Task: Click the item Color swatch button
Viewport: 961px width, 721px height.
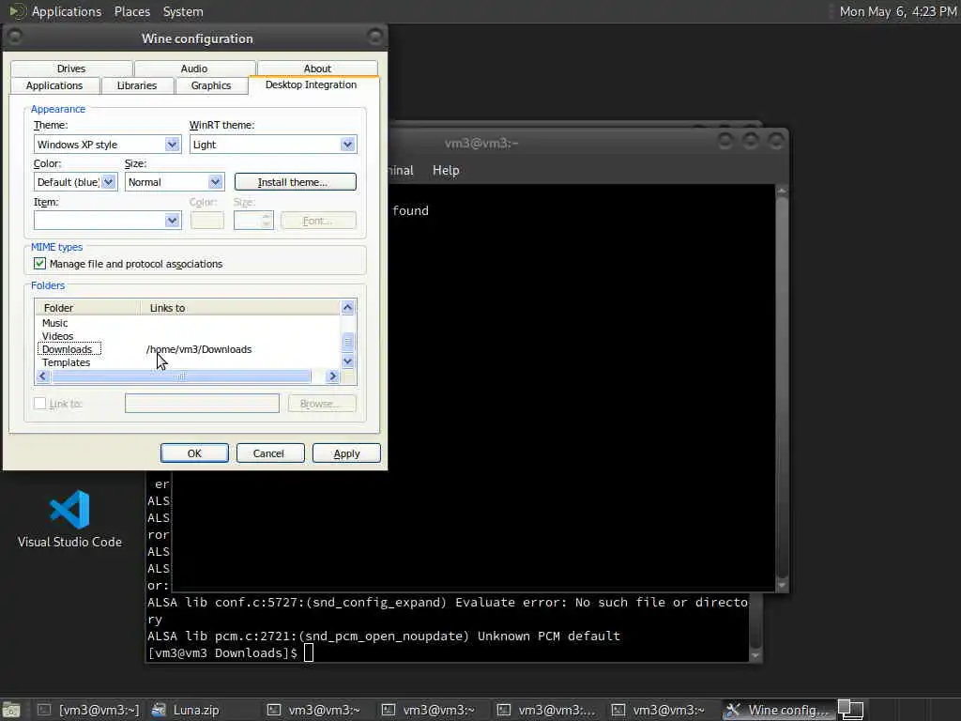Action: (x=207, y=220)
